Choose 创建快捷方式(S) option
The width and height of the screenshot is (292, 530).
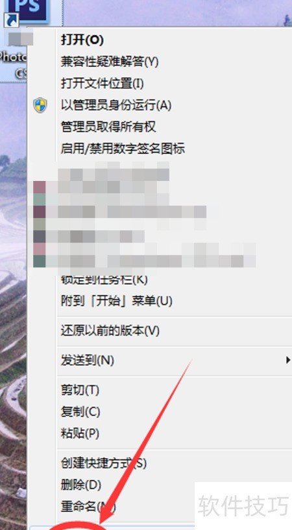pyautogui.click(x=103, y=463)
